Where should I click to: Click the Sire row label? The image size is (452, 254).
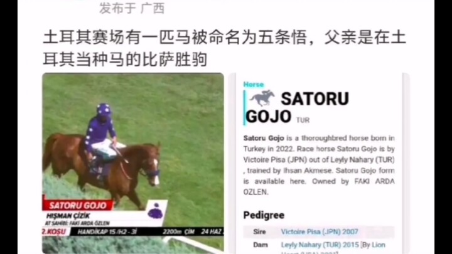point(259,231)
